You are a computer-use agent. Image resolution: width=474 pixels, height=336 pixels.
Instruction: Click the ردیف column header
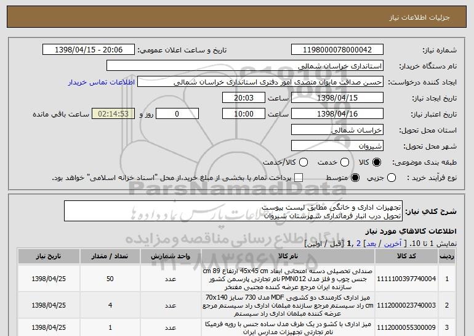[446, 256]
